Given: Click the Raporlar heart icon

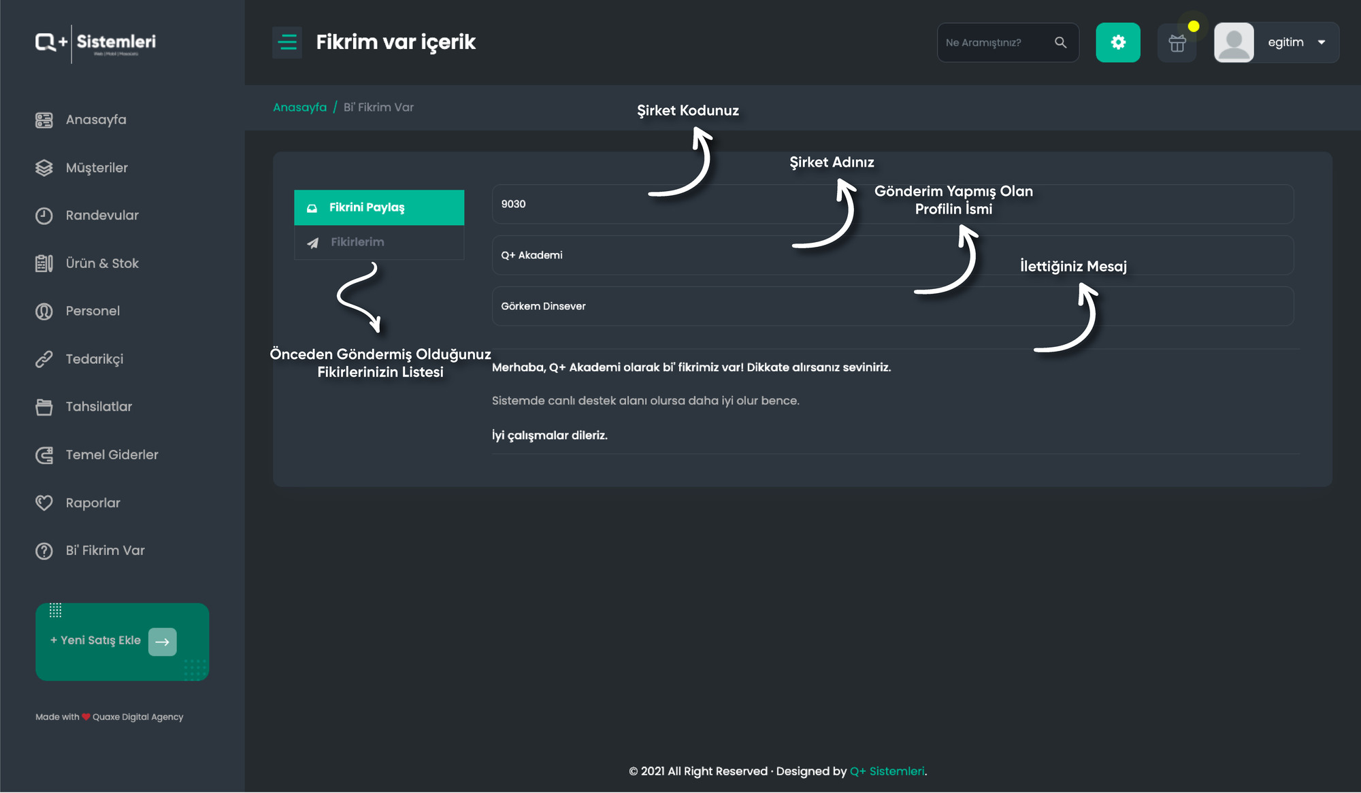Looking at the screenshot, I should pyautogui.click(x=44, y=503).
